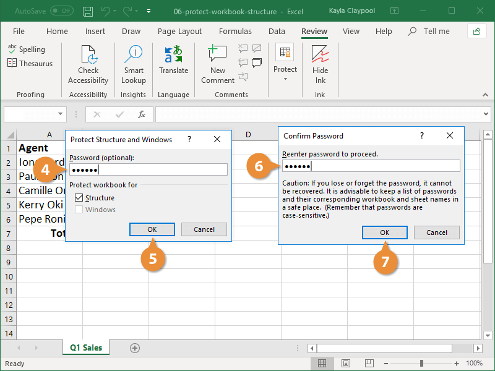Switch to the Formulas tab
495x371 pixels.
pos(235,31)
